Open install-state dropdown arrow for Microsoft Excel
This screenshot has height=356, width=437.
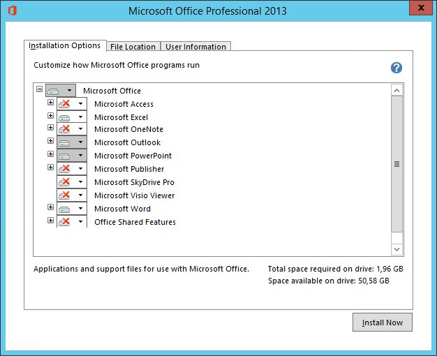pyautogui.click(x=80, y=117)
